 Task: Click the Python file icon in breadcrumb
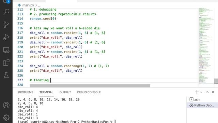pos(19,5)
